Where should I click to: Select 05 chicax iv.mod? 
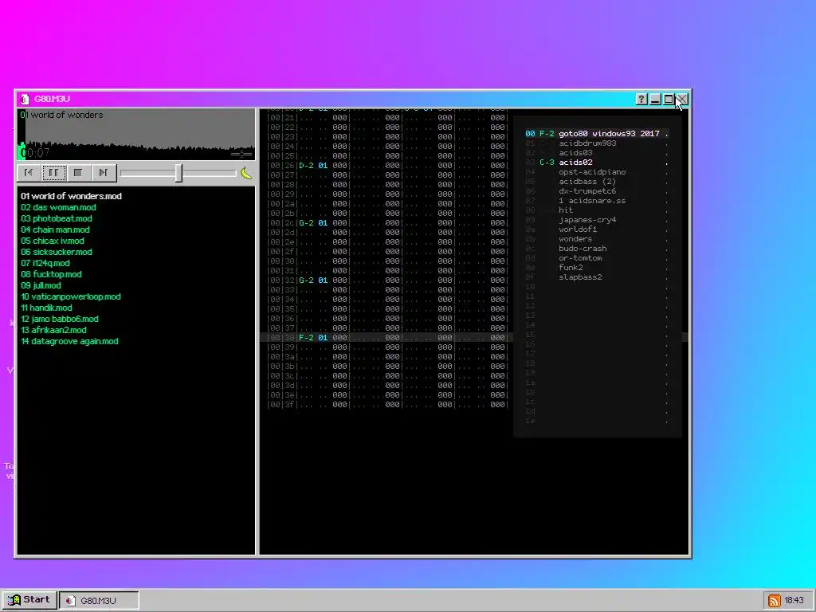click(53, 241)
